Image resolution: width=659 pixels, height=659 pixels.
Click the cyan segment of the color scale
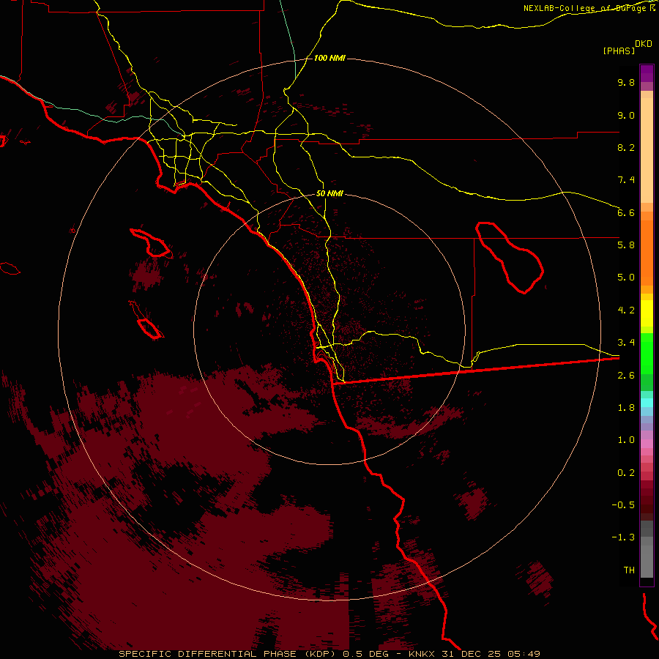point(647,403)
